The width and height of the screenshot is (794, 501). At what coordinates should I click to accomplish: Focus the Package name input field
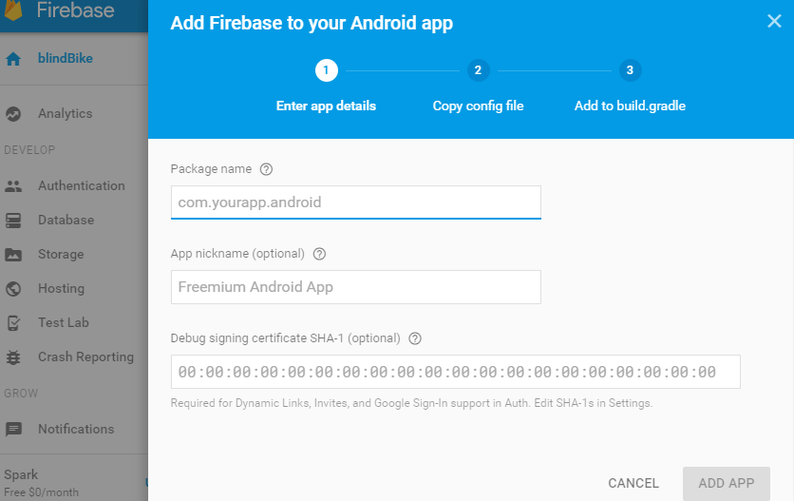coord(355,202)
